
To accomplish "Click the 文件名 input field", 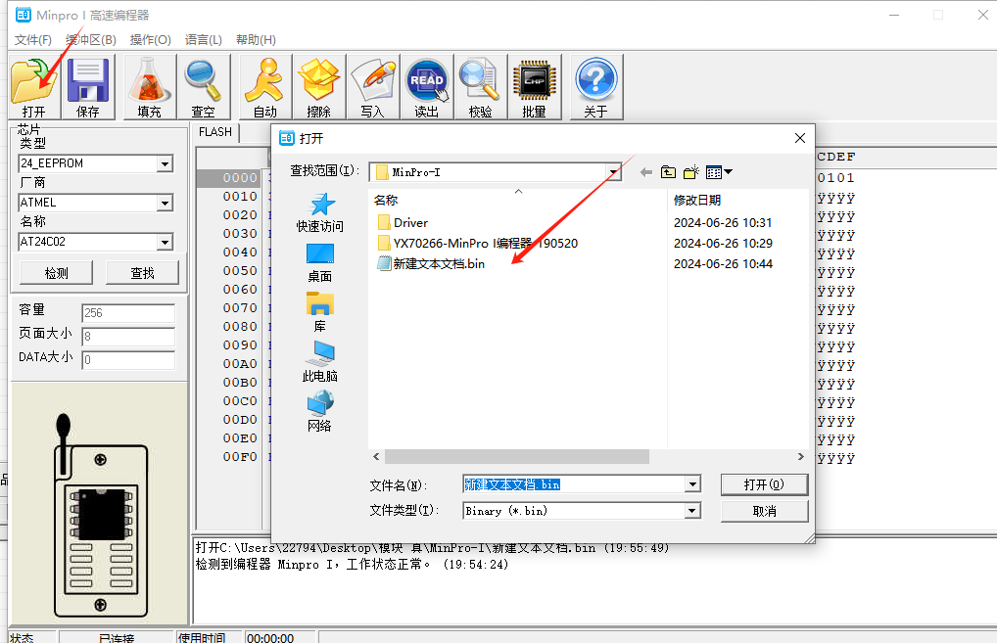I will [x=574, y=484].
